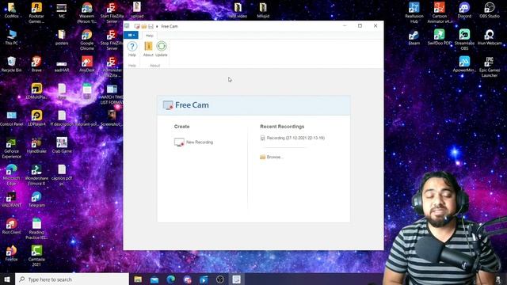507x285 pixels.
Task: Click active Free Cam taskbar button
Action: point(236,279)
